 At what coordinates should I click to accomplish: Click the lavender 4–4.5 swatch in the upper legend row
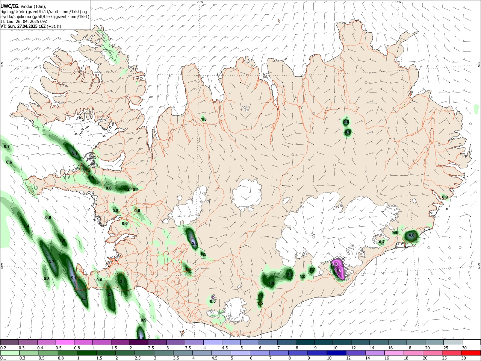point(213,343)
